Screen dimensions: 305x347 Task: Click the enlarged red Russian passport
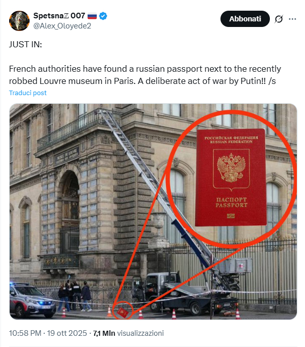tap(231, 178)
